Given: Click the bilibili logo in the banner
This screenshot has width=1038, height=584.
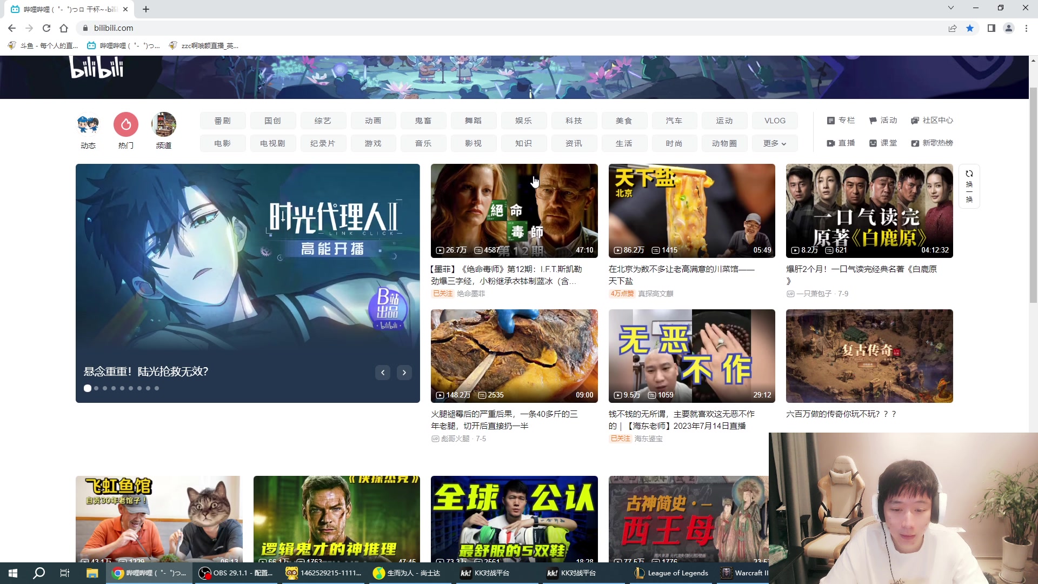Looking at the screenshot, I should point(97,68).
